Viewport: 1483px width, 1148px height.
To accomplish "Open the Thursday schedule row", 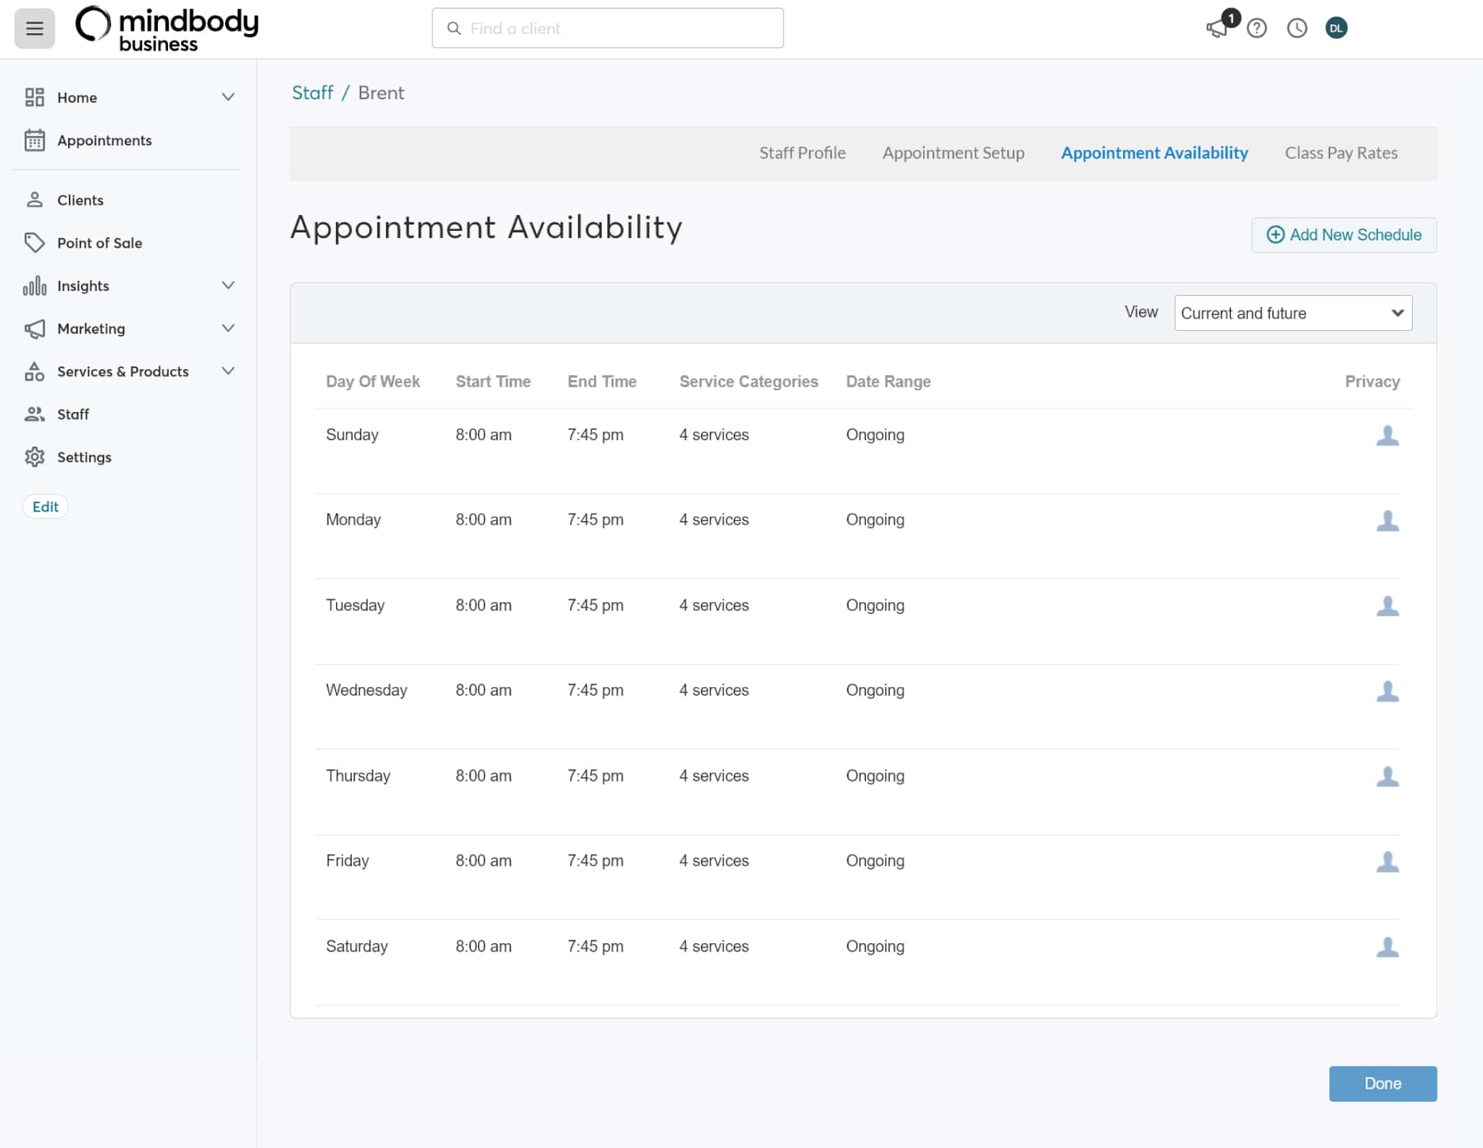I will click(858, 792).
